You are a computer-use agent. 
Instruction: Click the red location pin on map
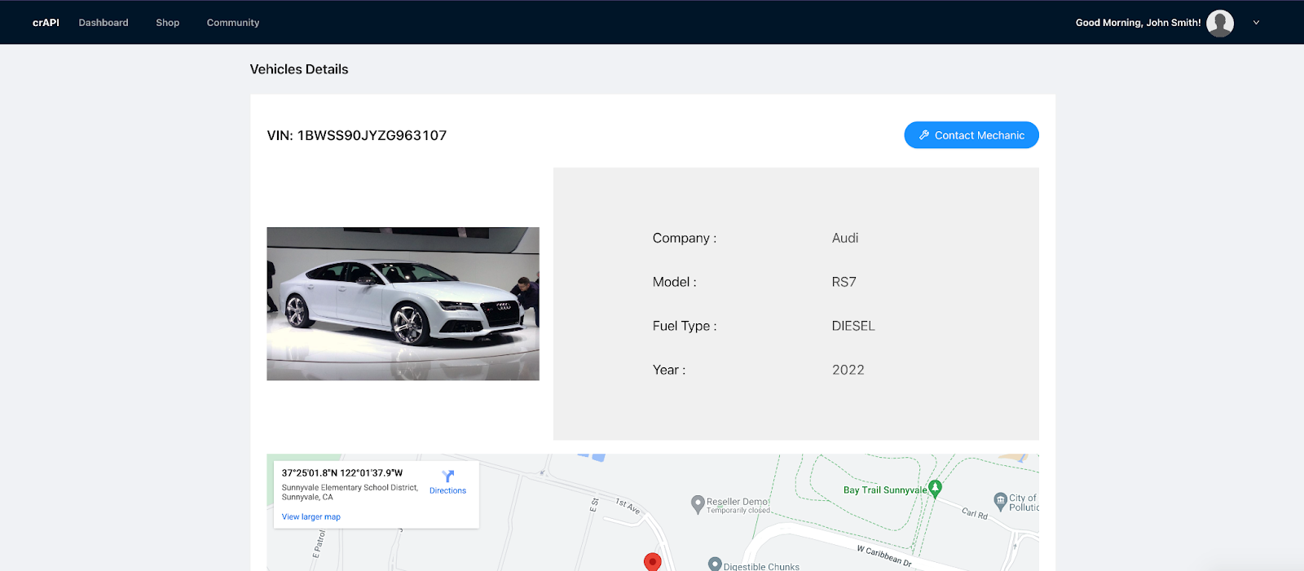point(652,561)
